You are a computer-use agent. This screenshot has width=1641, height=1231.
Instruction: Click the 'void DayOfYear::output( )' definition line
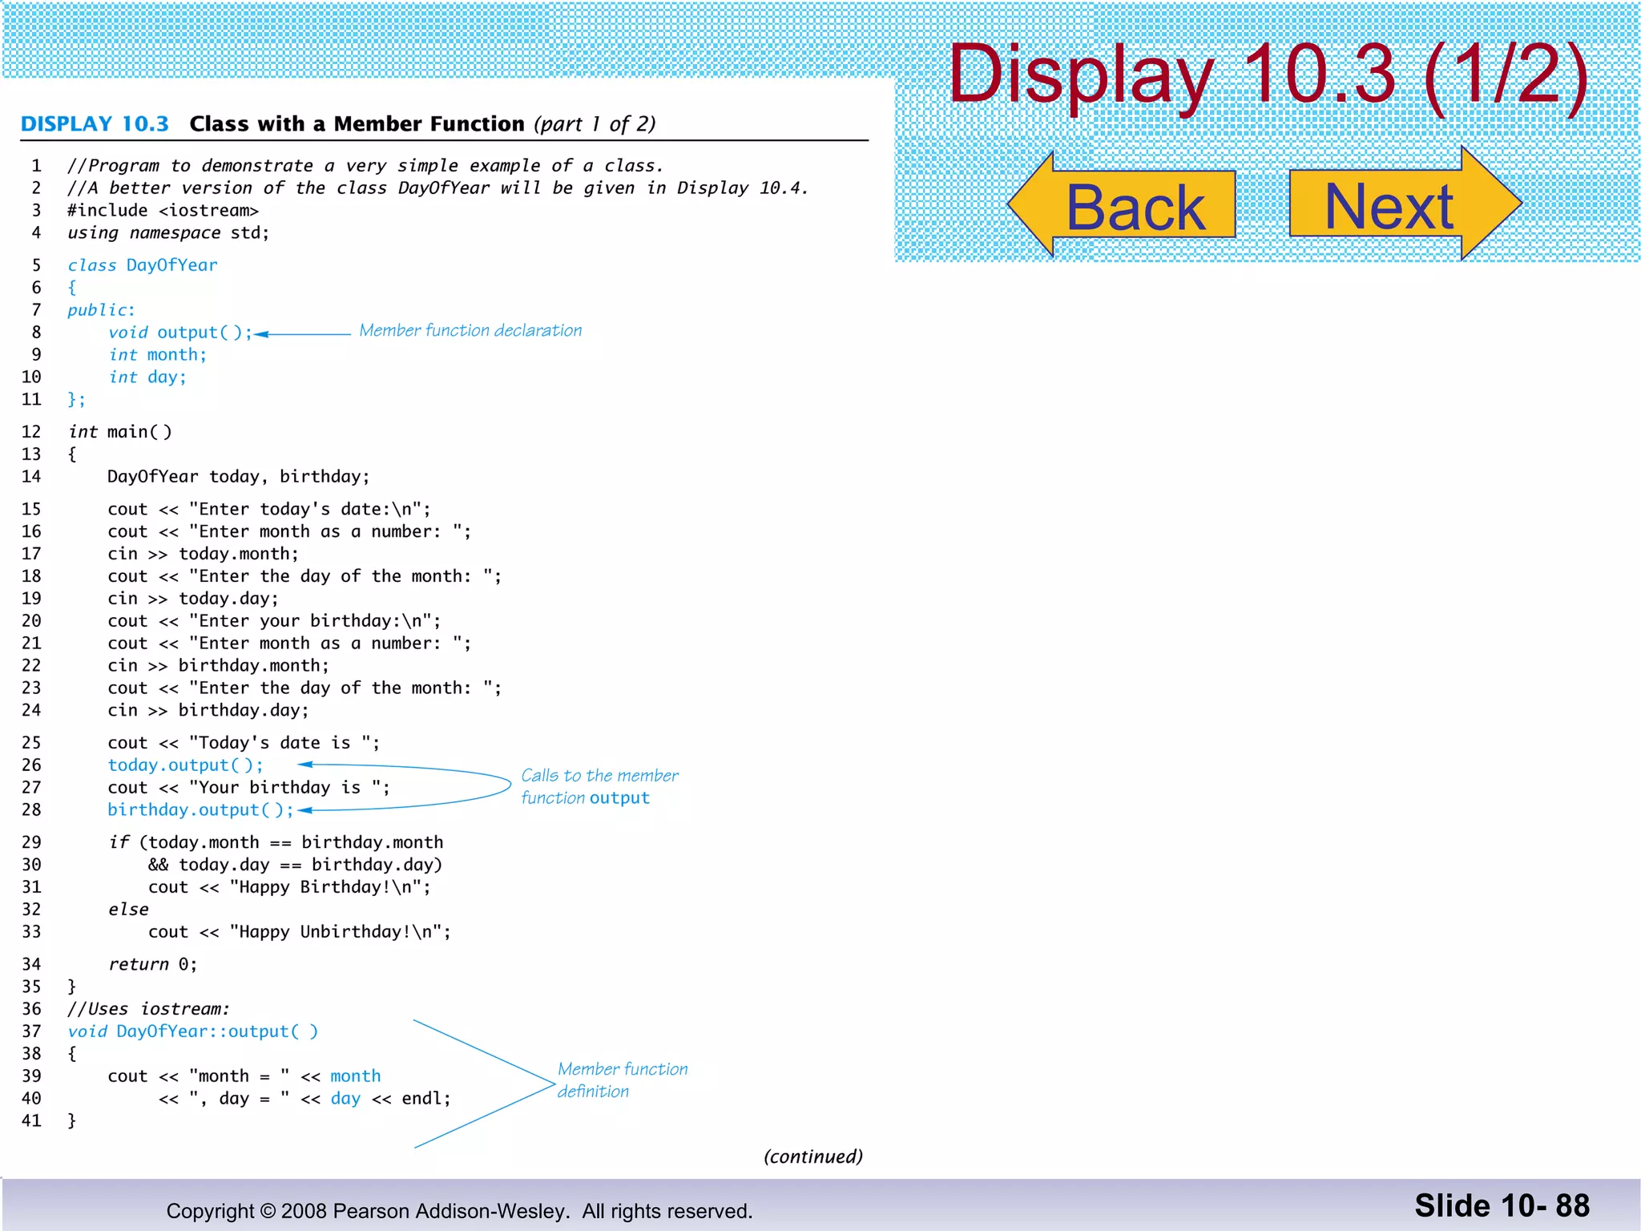[x=193, y=1031]
